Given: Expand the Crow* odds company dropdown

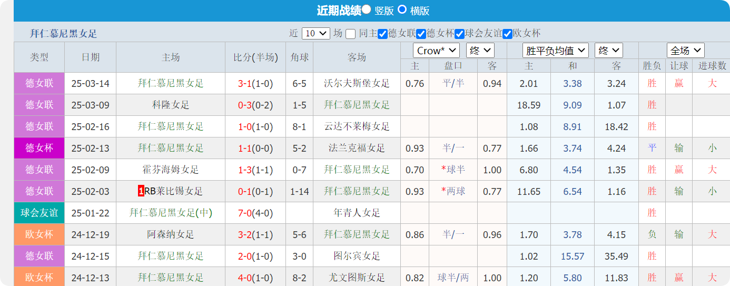Looking at the screenshot, I should click(437, 51).
